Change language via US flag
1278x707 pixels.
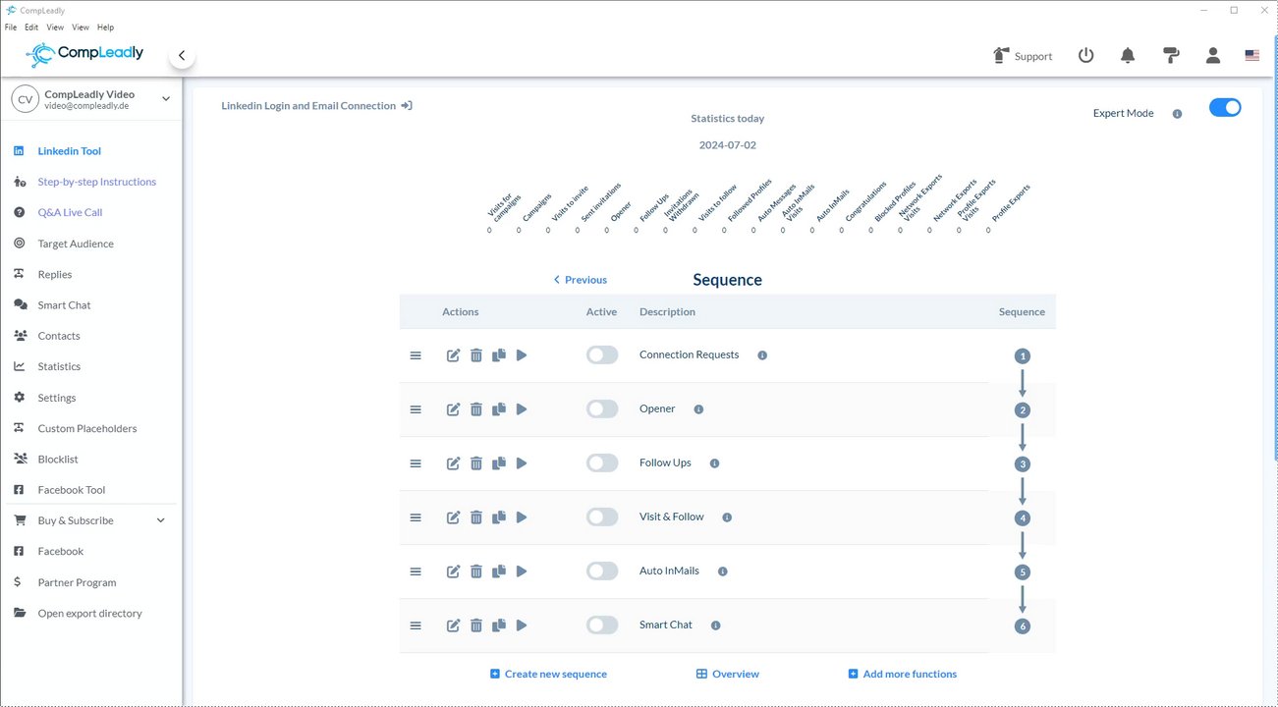click(x=1251, y=56)
